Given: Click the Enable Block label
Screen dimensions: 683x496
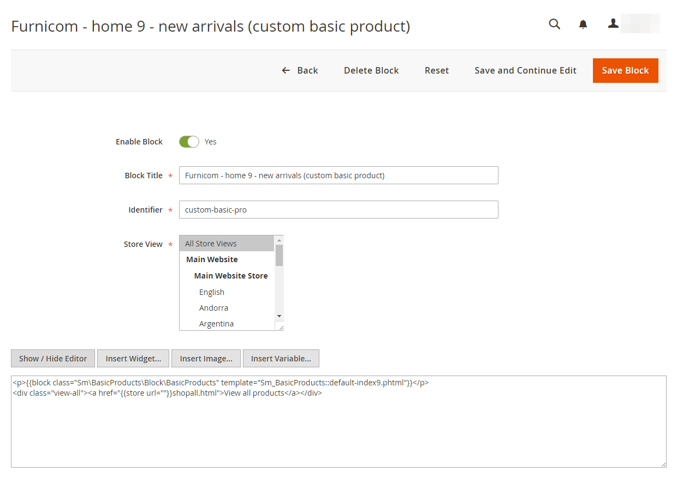Looking at the screenshot, I should point(139,142).
